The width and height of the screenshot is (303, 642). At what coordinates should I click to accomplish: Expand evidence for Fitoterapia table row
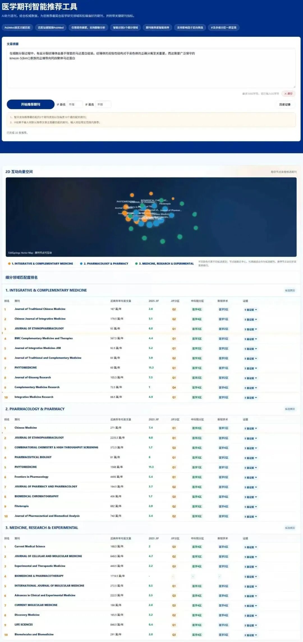tap(251, 507)
